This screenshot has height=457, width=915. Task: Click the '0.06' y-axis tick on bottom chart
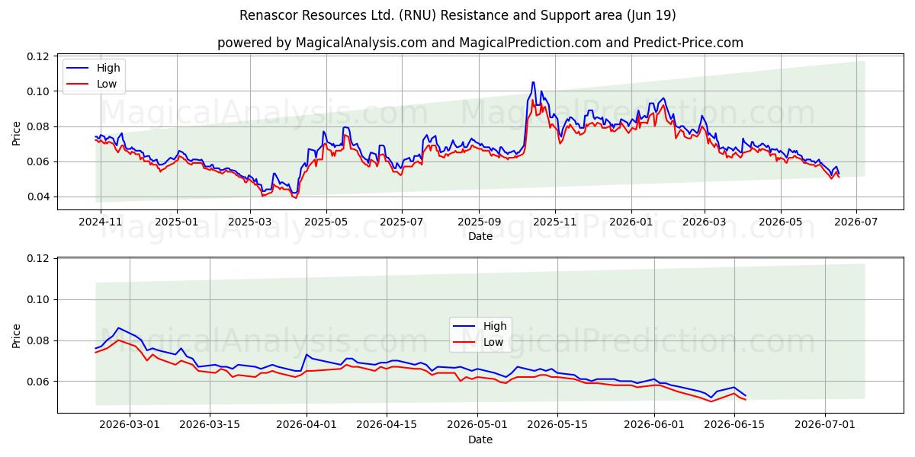(x=38, y=382)
